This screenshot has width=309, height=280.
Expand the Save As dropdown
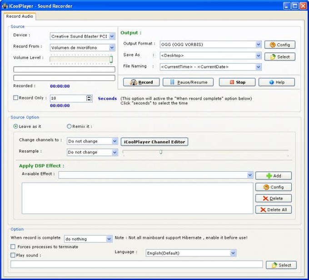(259, 56)
